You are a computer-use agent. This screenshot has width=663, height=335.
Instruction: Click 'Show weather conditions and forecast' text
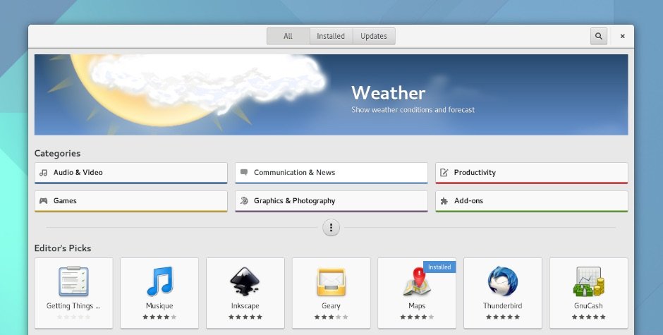[x=413, y=110]
